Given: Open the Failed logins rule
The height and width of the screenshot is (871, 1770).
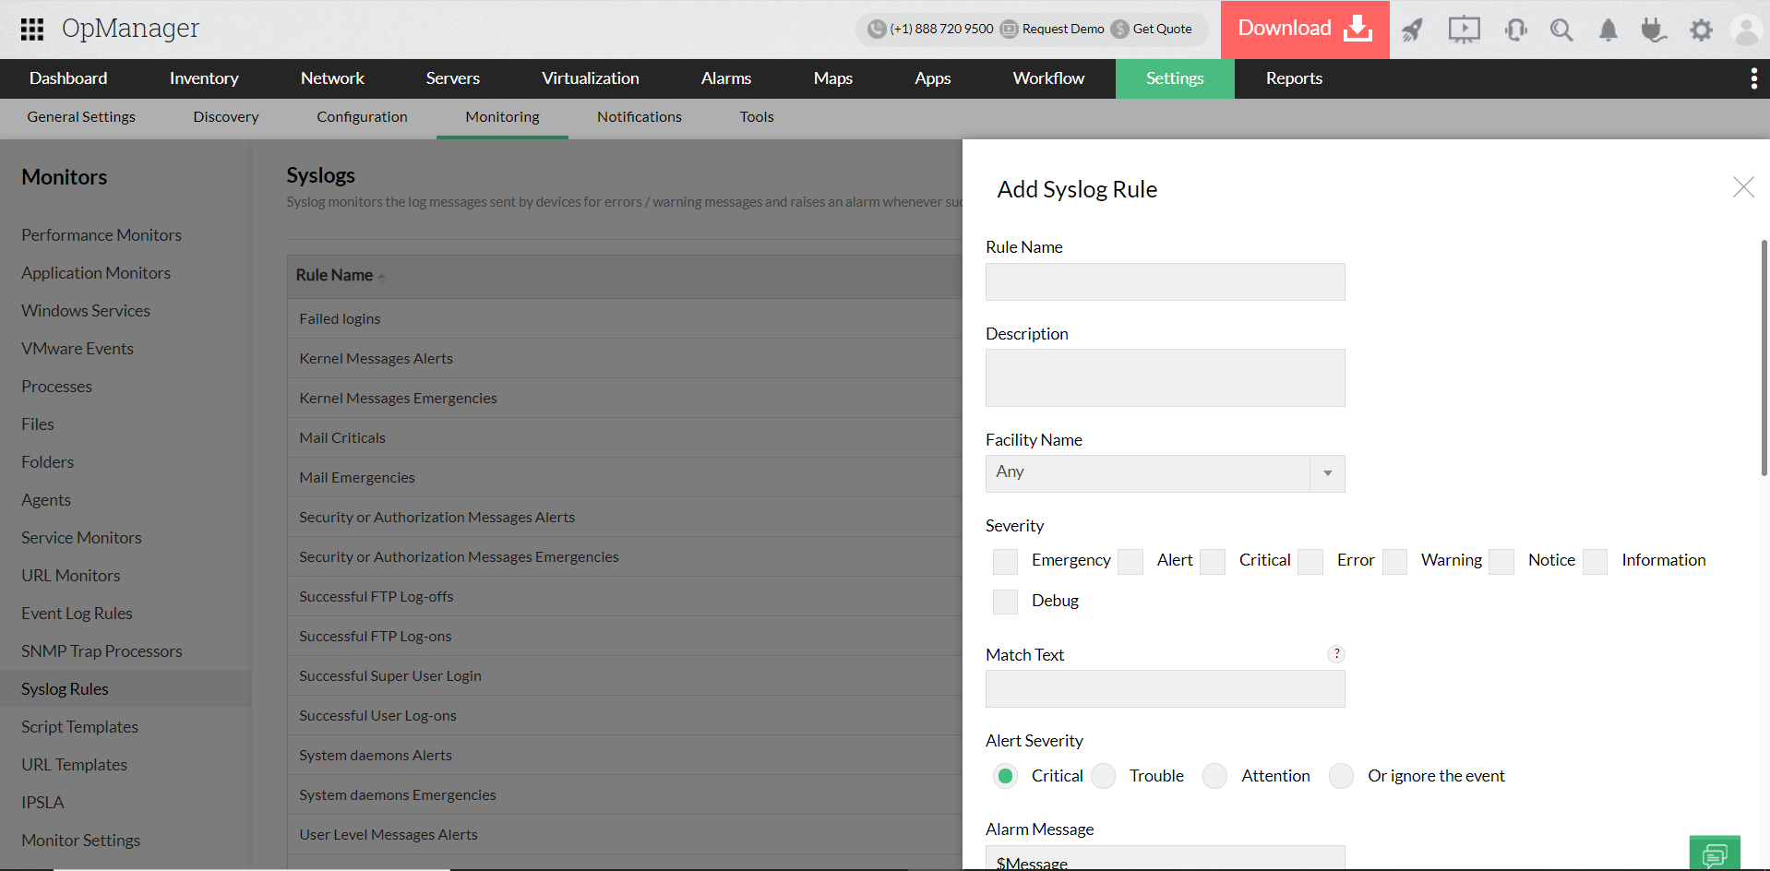Looking at the screenshot, I should click(x=340, y=319).
